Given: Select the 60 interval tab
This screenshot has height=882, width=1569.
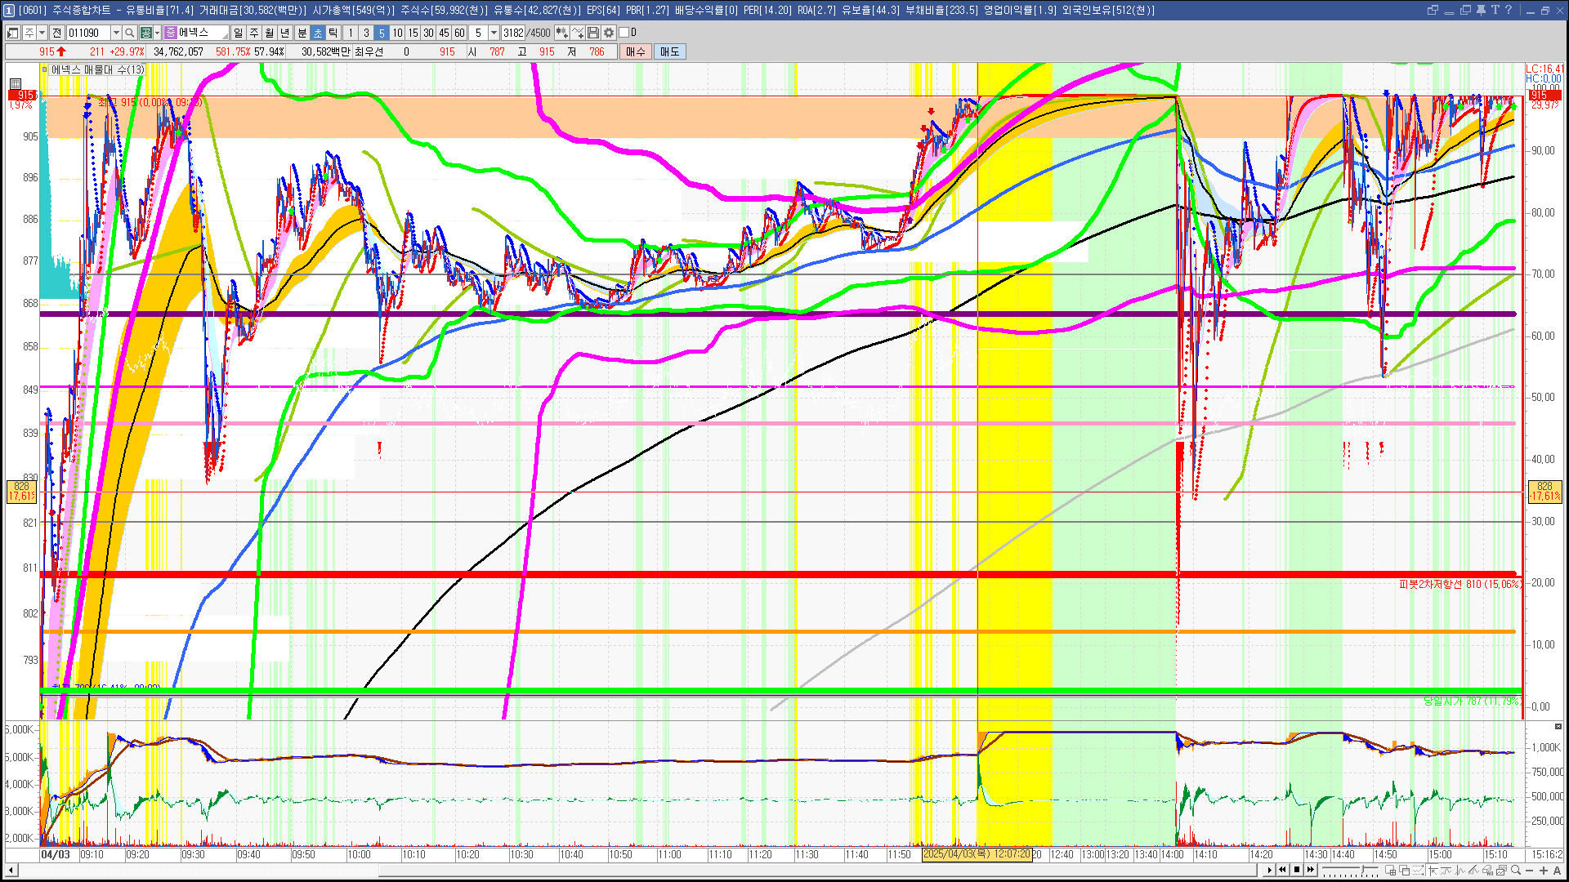Looking at the screenshot, I should click(459, 33).
